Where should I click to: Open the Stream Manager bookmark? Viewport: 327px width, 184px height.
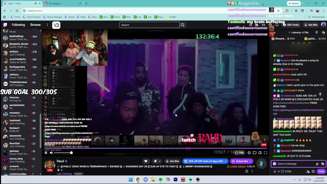pos(53,17)
